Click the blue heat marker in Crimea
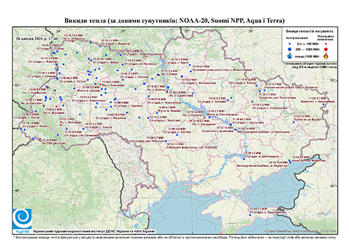 click(x=250, y=215)
